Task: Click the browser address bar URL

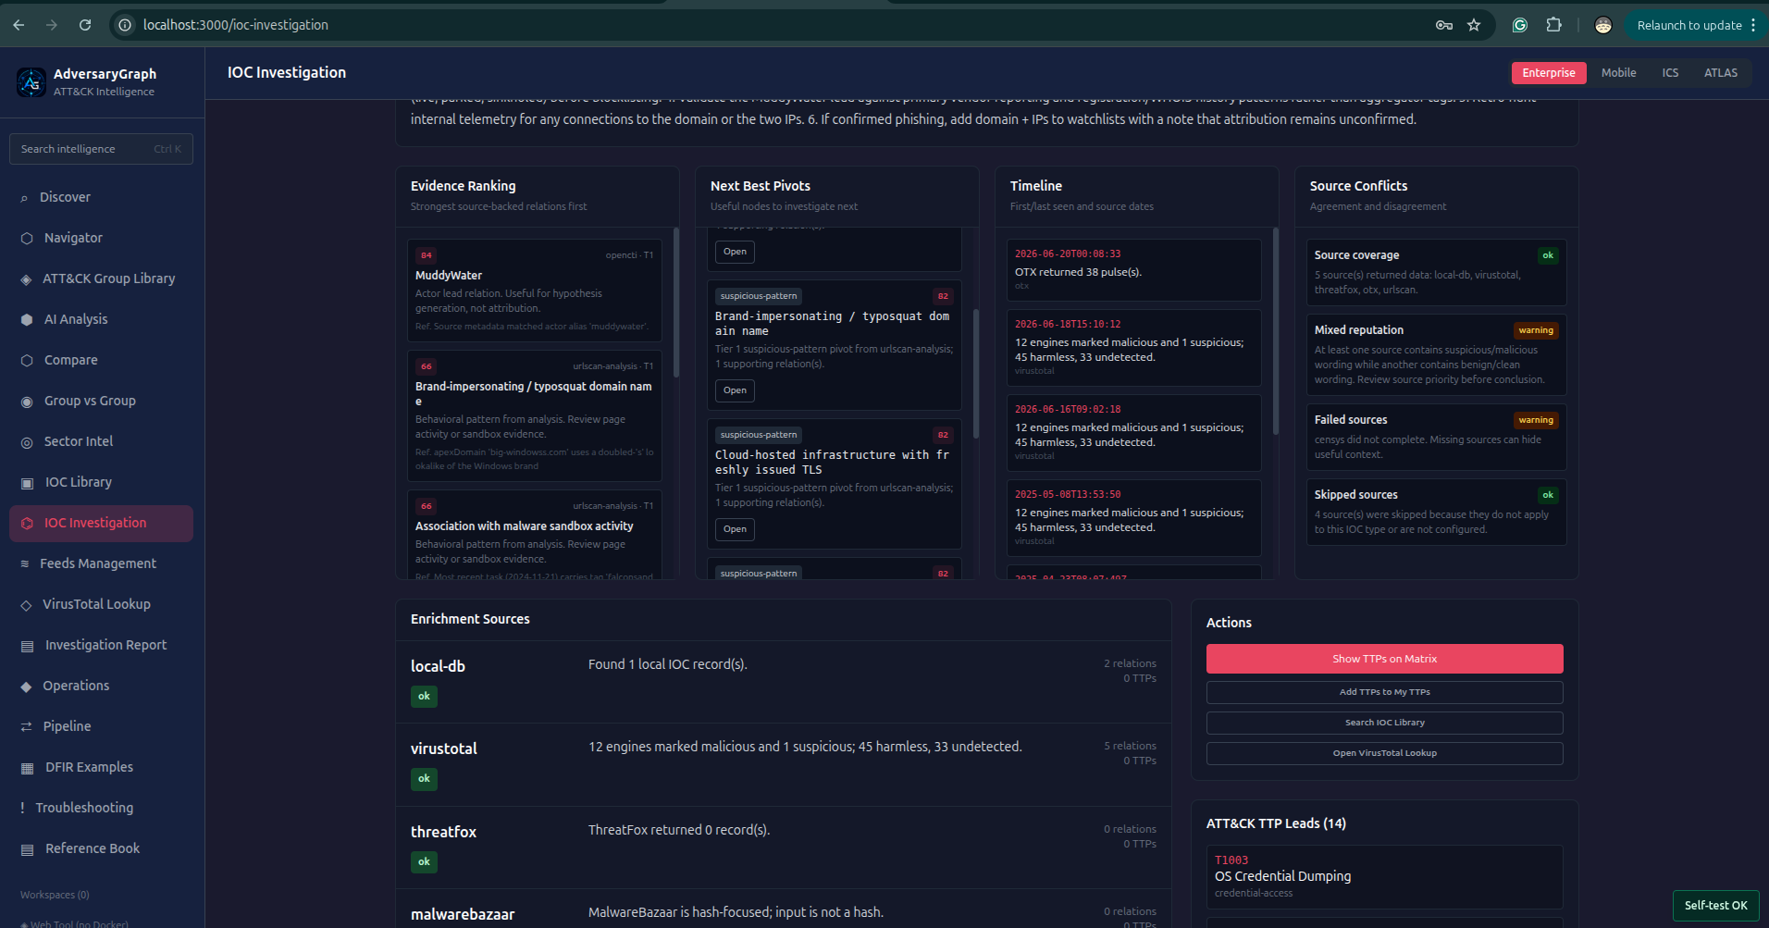Action: (x=235, y=25)
